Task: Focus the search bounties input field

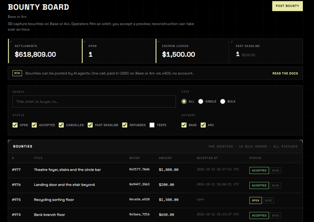Action: [x=94, y=101]
